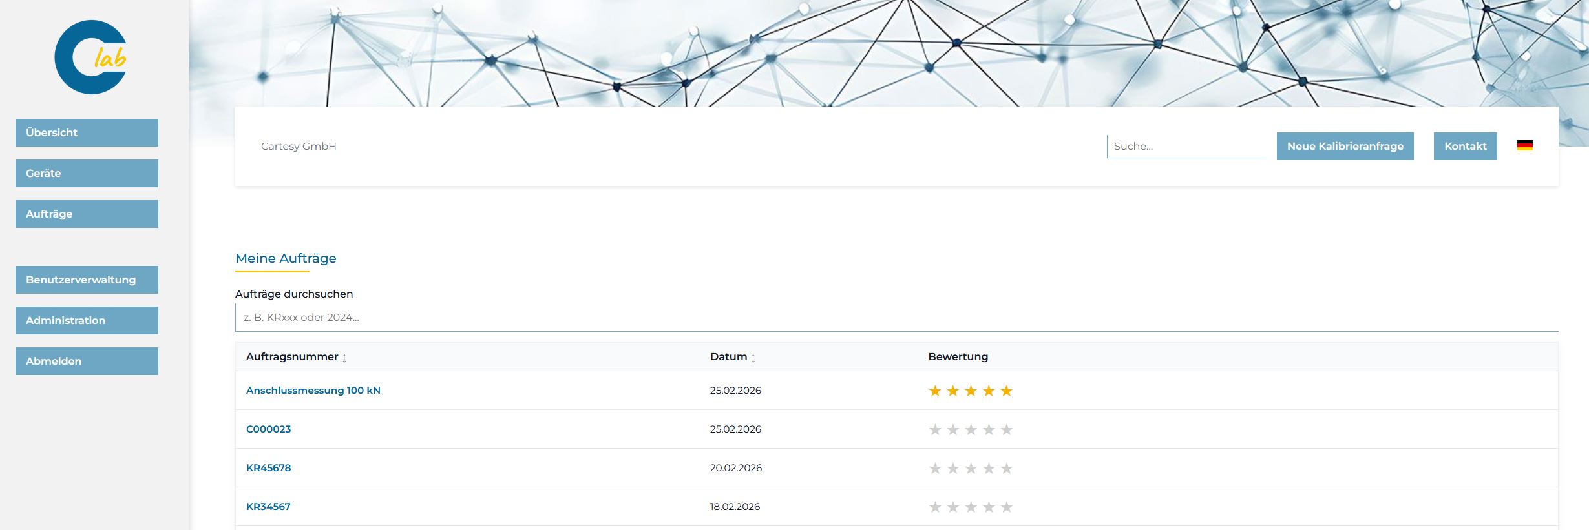Rate order C000023 with two stars

pyautogui.click(x=952, y=430)
